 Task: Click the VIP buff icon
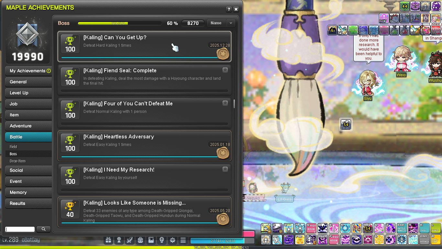(x=436, y=30)
